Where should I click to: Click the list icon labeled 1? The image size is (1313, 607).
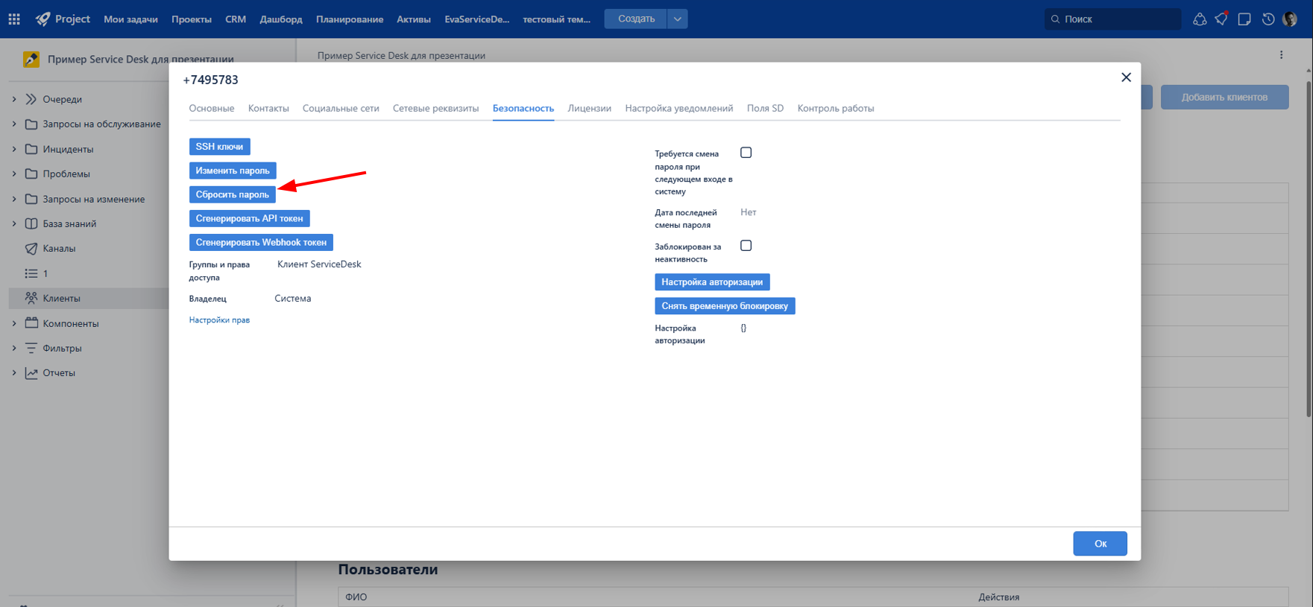click(x=31, y=273)
